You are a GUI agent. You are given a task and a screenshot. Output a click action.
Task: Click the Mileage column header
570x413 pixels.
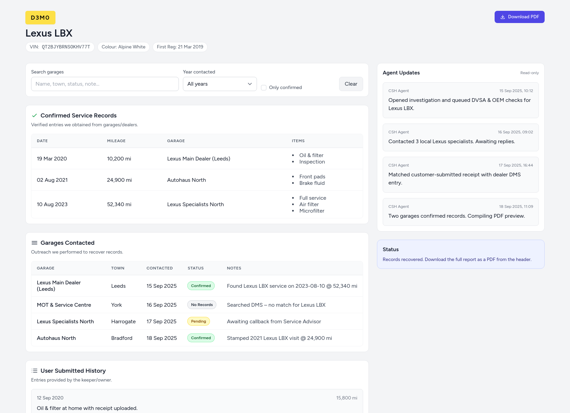tap(116, 141)
